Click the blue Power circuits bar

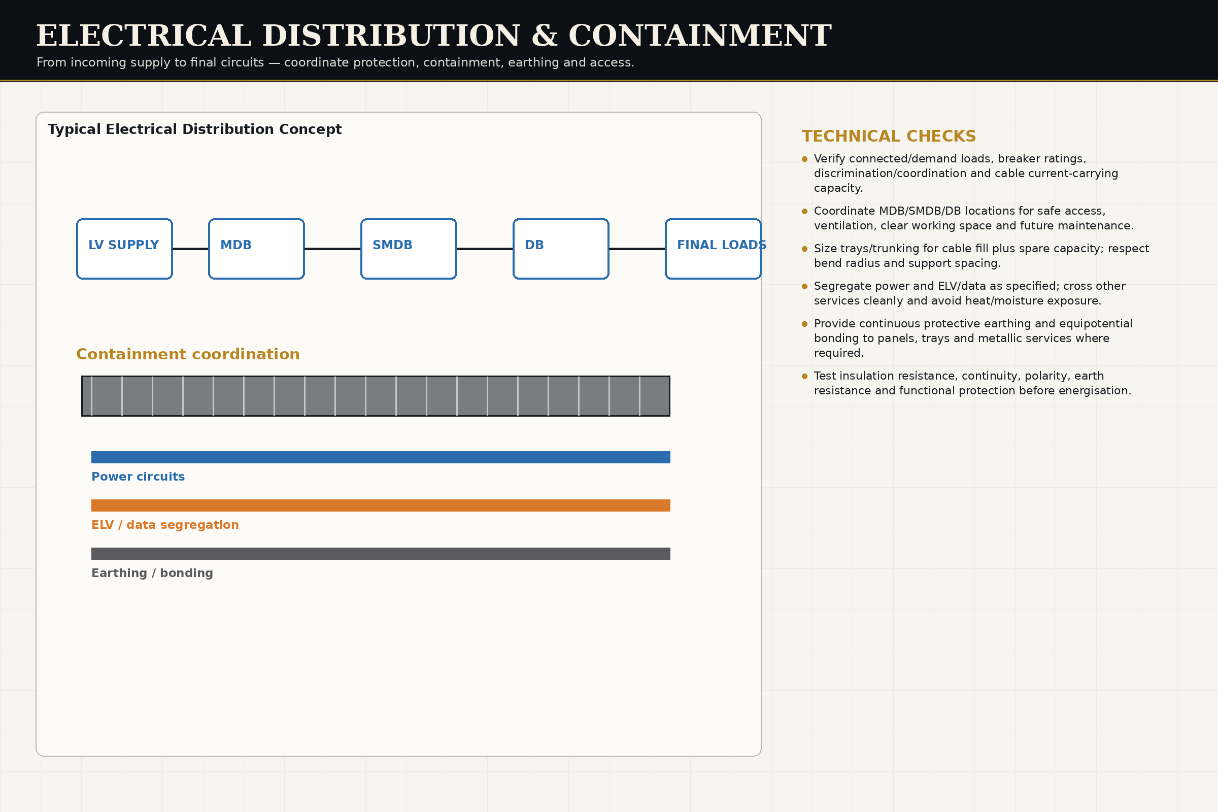tap(381, 457)
